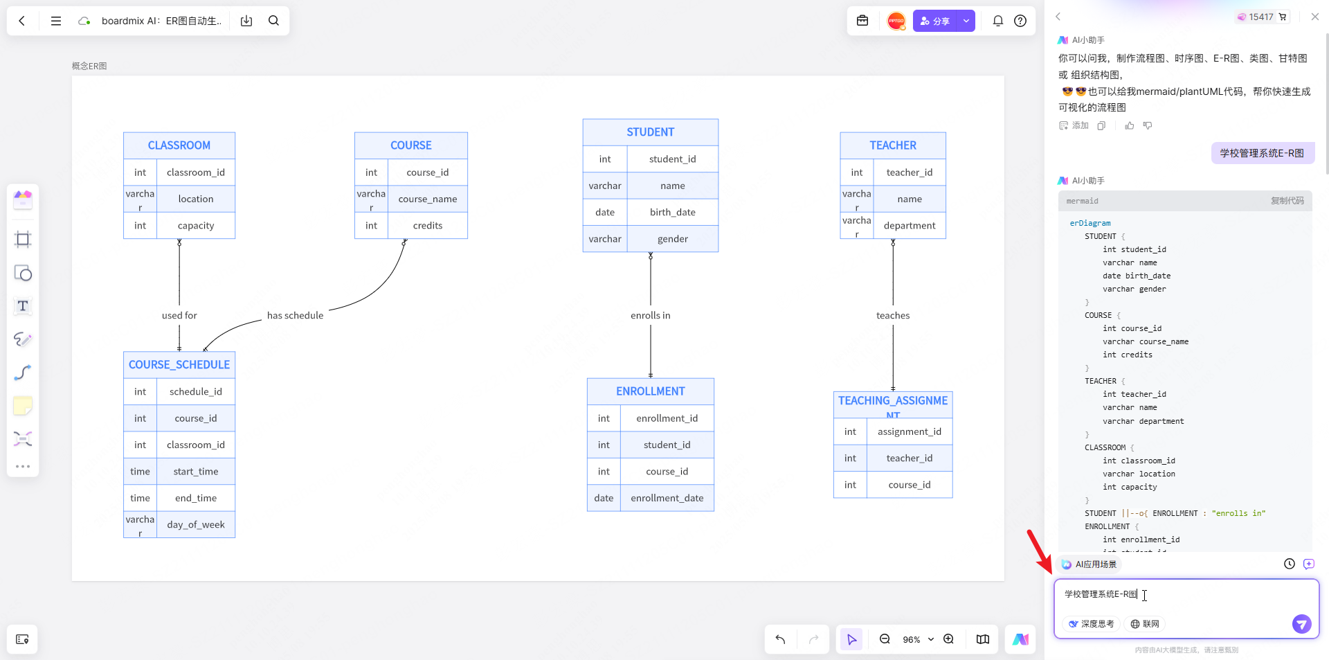Expand the share button dropdown arrow

point(966,21)
